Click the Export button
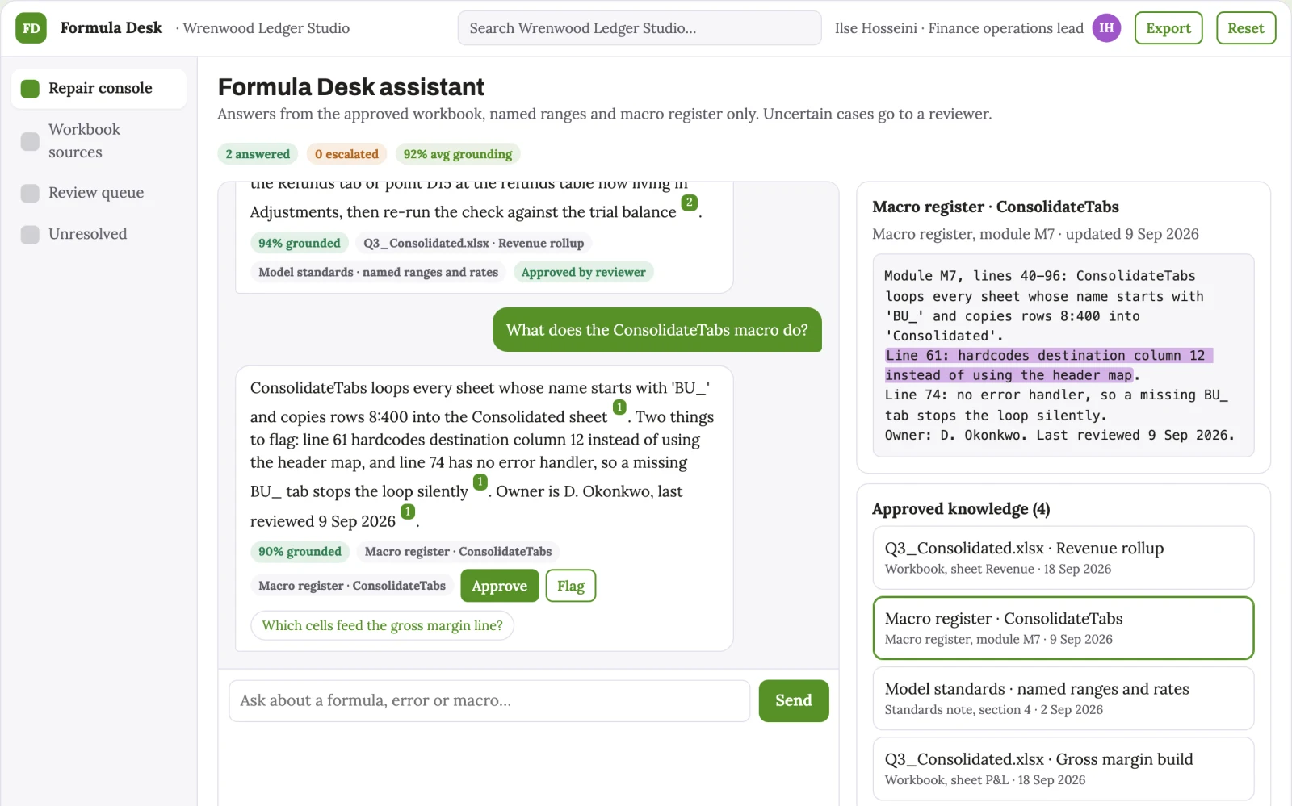This screenshot has width=1292, height=806. coord(1168,28)
